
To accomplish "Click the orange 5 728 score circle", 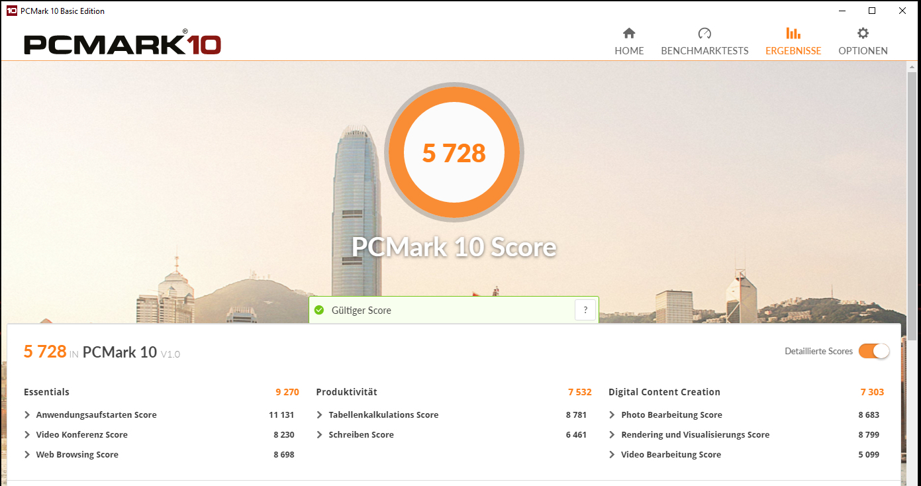I will pos(454,153).
